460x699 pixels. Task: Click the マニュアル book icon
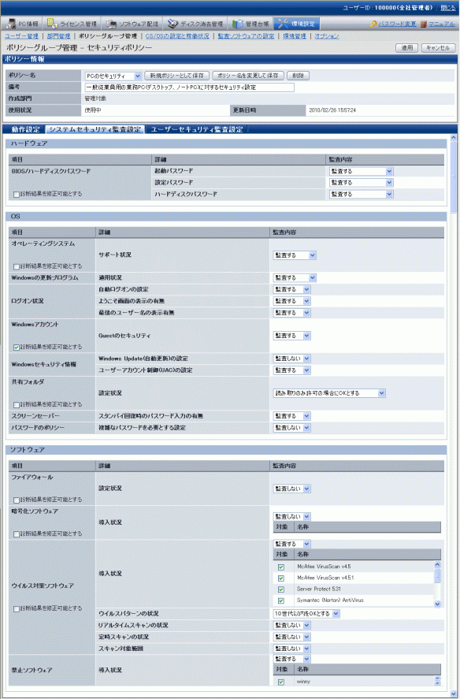(424, 24)
